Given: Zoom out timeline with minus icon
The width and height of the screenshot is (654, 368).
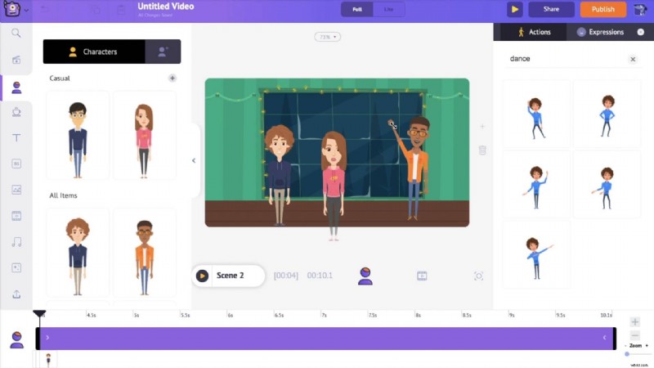Looking at the screenshot, I should pos(635,335).
